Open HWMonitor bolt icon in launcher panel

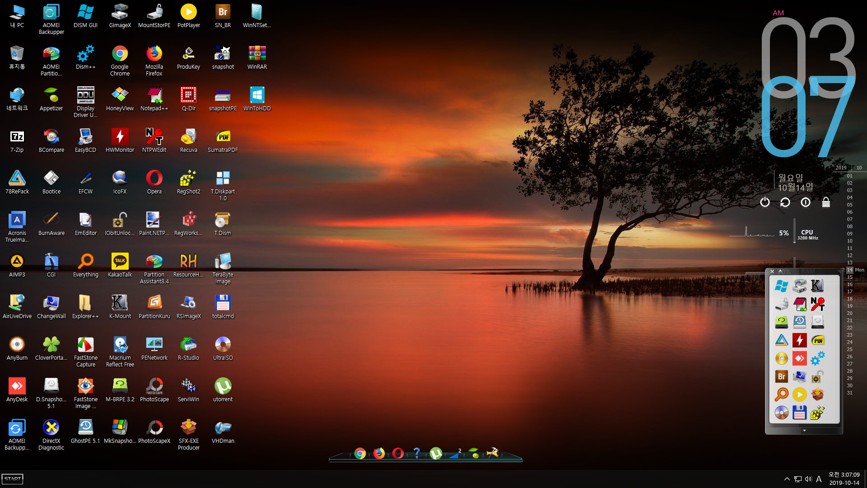799,340
